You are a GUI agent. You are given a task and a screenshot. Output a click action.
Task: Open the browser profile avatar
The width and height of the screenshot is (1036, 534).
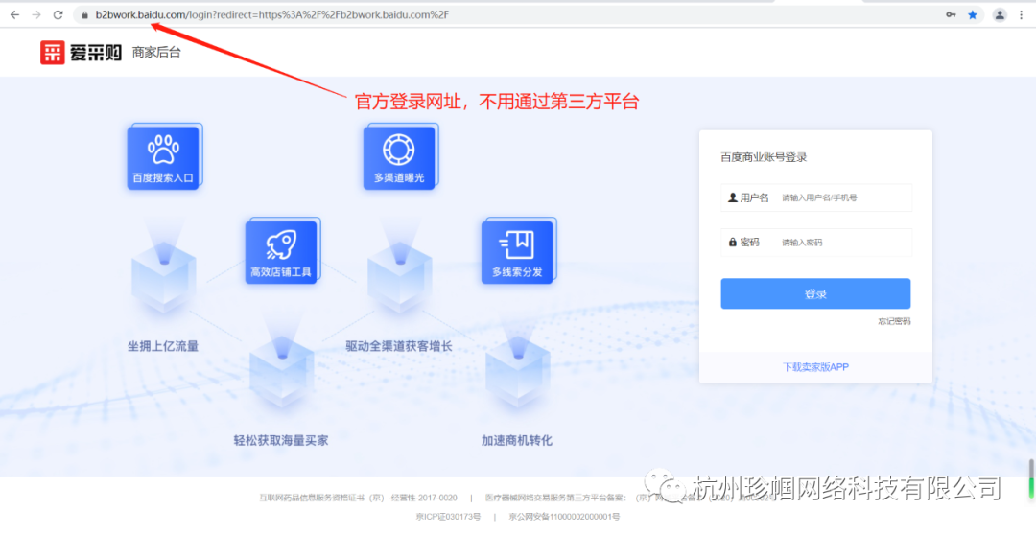[1001, 14]
